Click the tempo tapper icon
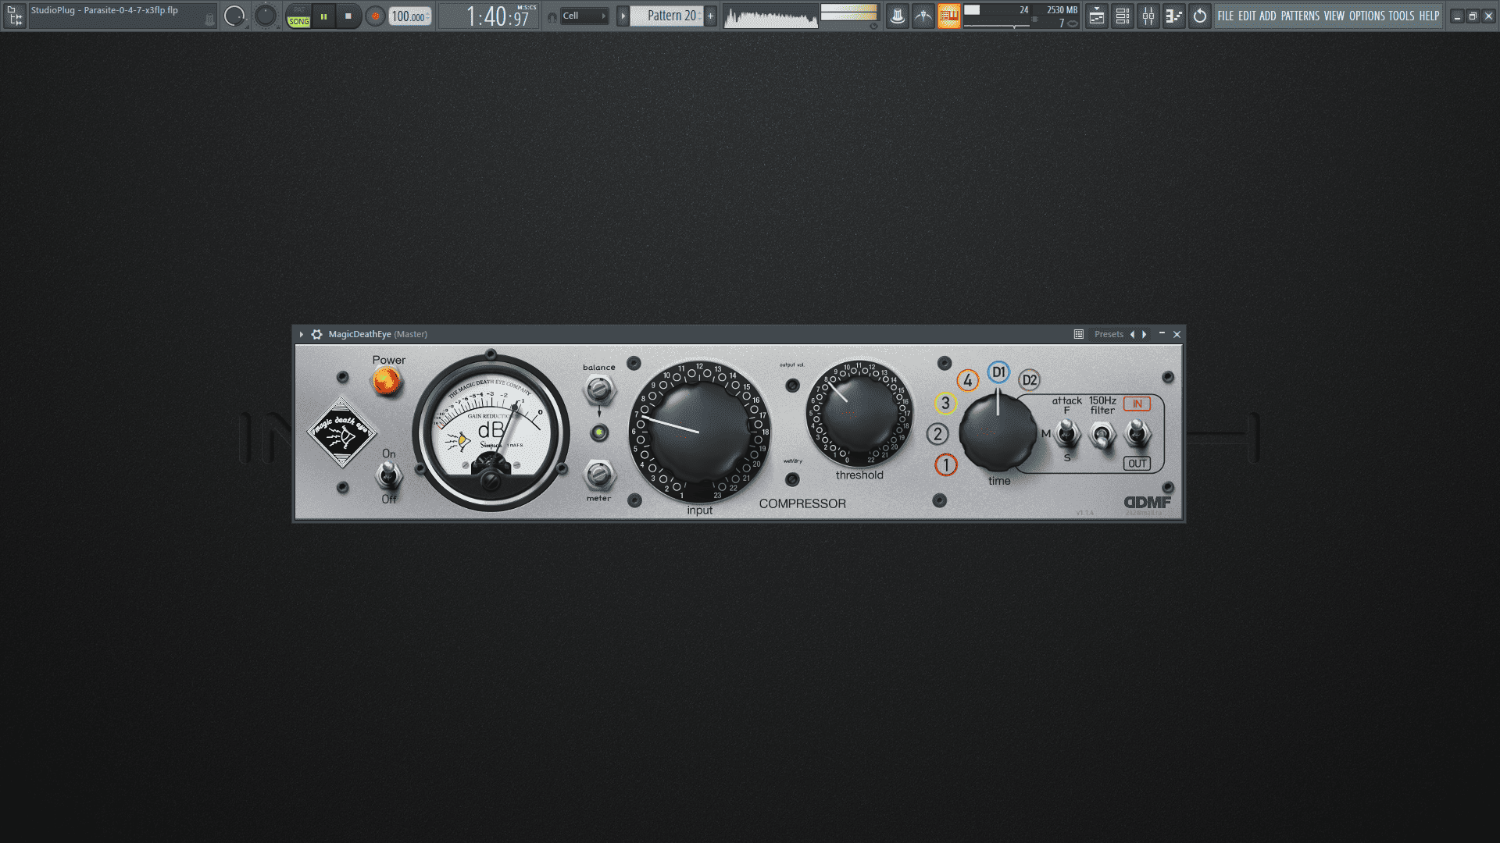 (923, 16)
